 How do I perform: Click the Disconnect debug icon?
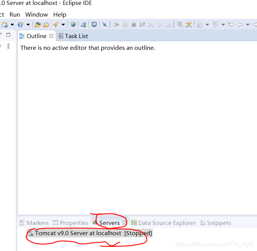pyautogui.click(x=142, y=25)
